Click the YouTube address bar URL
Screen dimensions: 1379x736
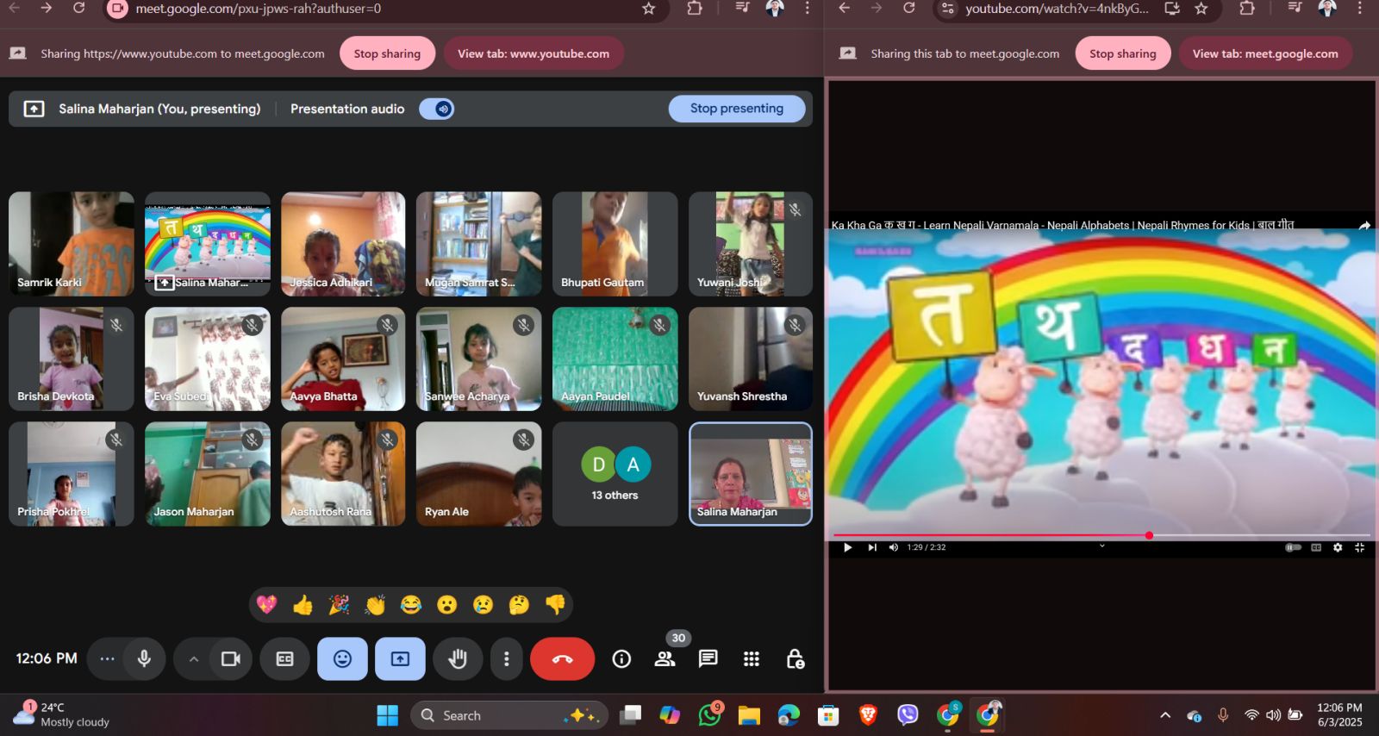click(1057, 9)
